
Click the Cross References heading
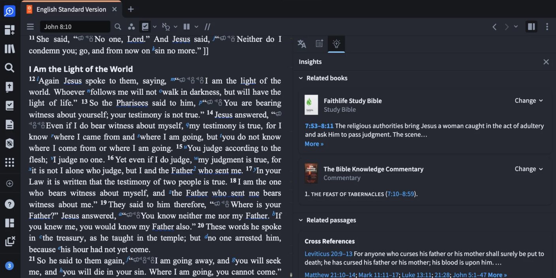[x=330, y=241]
